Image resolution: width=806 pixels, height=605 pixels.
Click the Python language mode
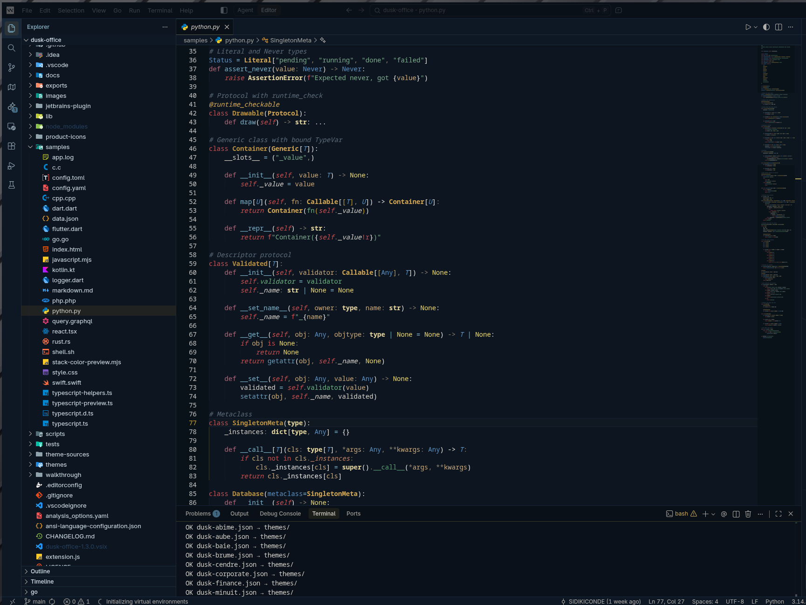[x=775, y=601]
